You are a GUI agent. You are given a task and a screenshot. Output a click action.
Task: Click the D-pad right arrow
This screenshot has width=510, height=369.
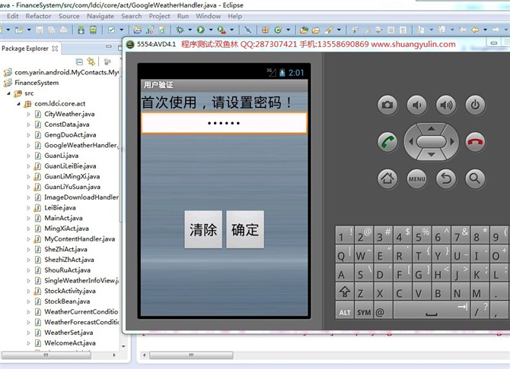coord(452,142)
